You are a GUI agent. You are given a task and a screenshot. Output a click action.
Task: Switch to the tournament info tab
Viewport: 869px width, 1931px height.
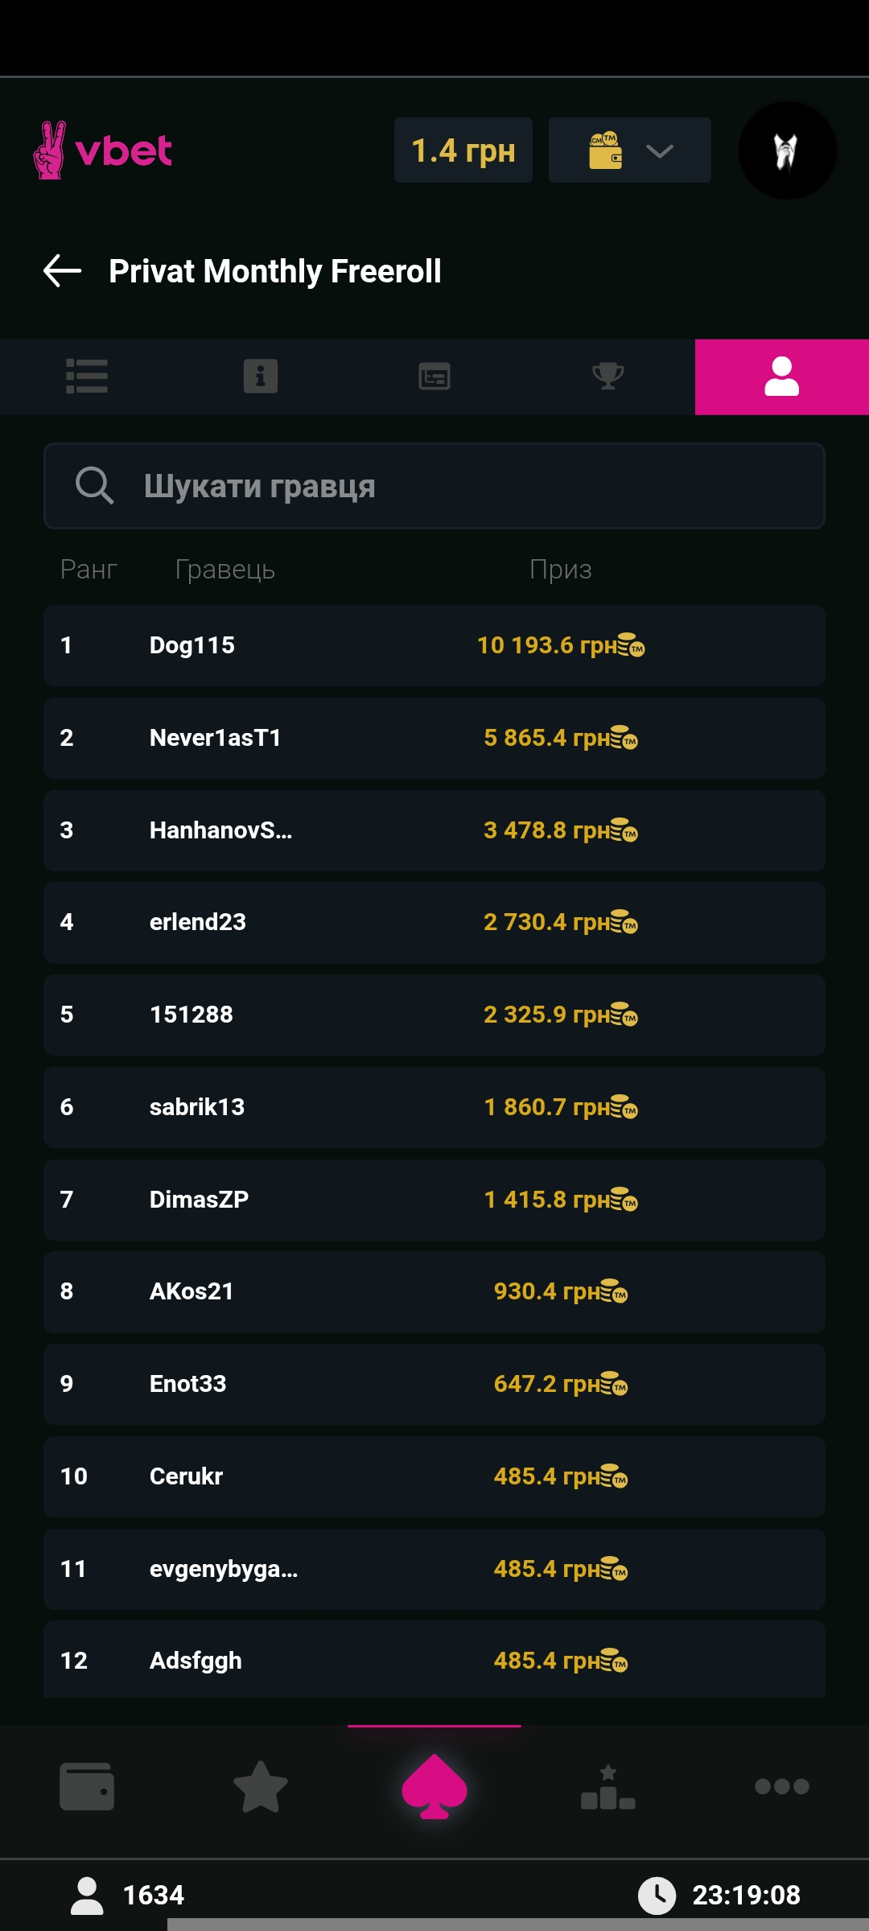click(x=261, y=377)
